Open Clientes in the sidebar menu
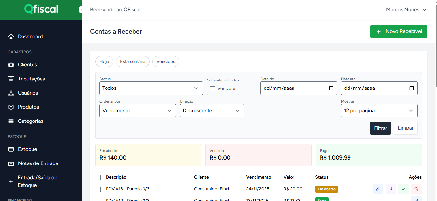Viewport: 437px width, 201px height. [27, 65]
